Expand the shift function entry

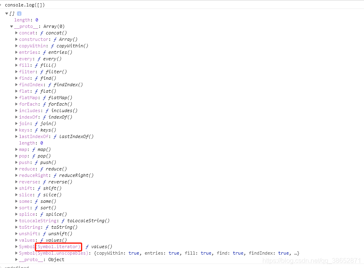click(x=17, y=188)
